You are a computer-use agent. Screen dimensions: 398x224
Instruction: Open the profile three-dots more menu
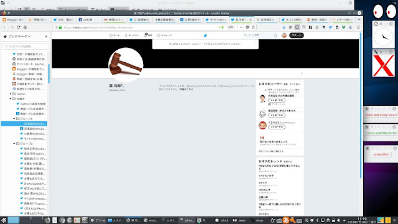[x=302, y=73]
